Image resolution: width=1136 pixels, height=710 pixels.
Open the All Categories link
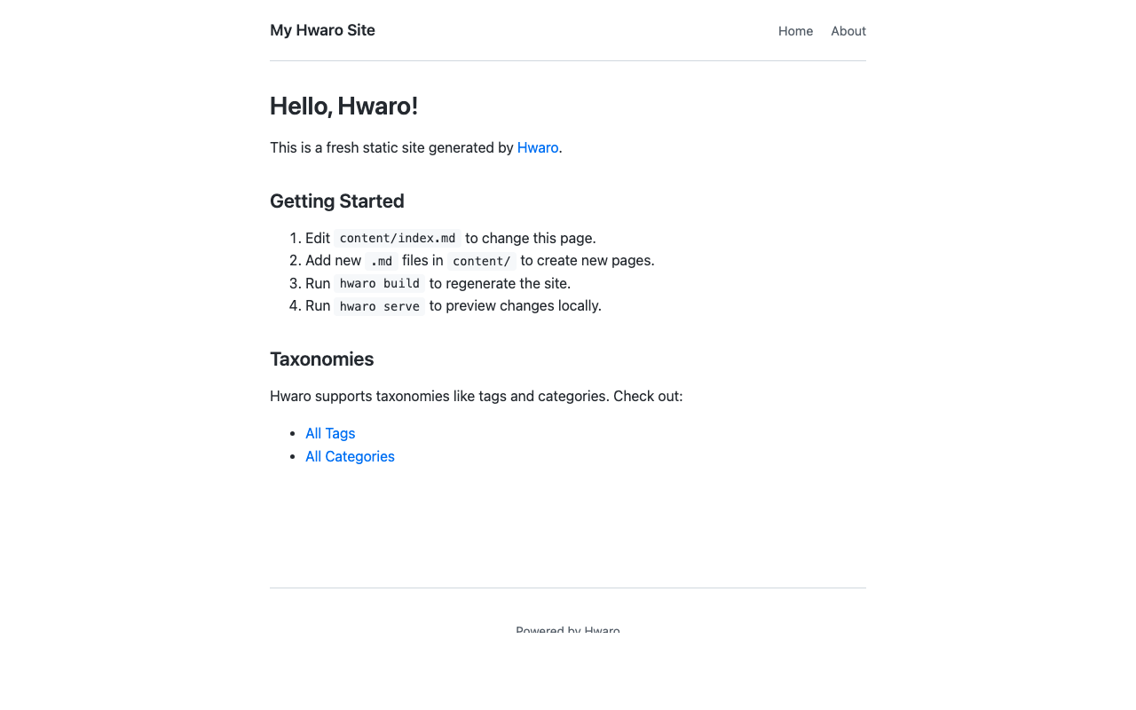[x=350, y=456]
